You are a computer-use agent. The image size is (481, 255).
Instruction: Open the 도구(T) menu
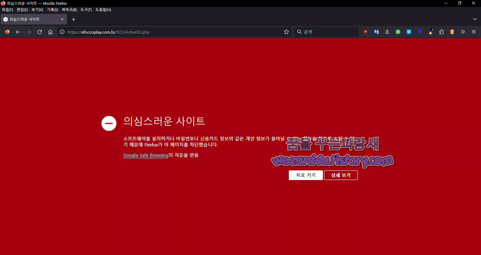(x=86, y=10)
